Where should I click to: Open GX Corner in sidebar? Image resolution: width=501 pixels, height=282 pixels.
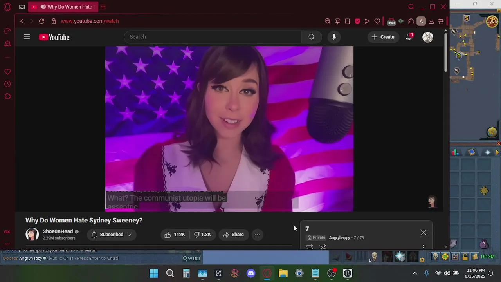7,232
